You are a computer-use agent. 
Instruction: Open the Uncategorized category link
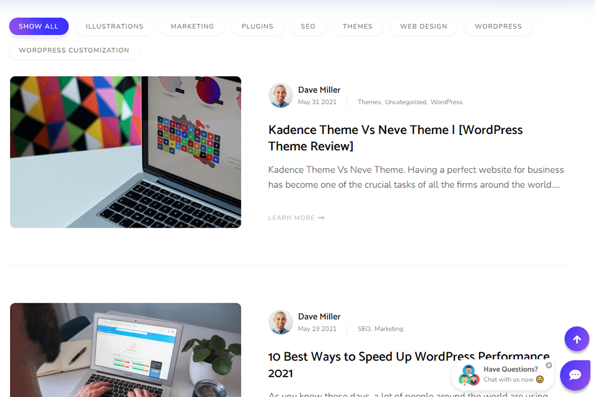[x=406, y=102]
